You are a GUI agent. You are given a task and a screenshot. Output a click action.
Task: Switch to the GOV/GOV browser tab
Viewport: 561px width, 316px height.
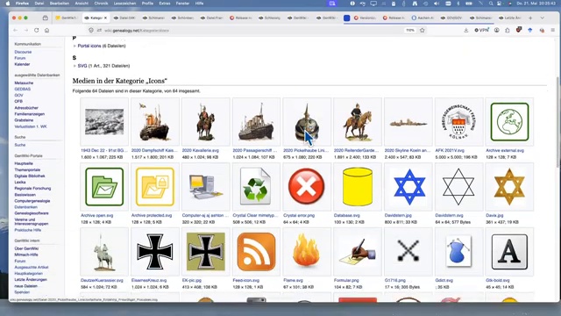pos(451,18)
